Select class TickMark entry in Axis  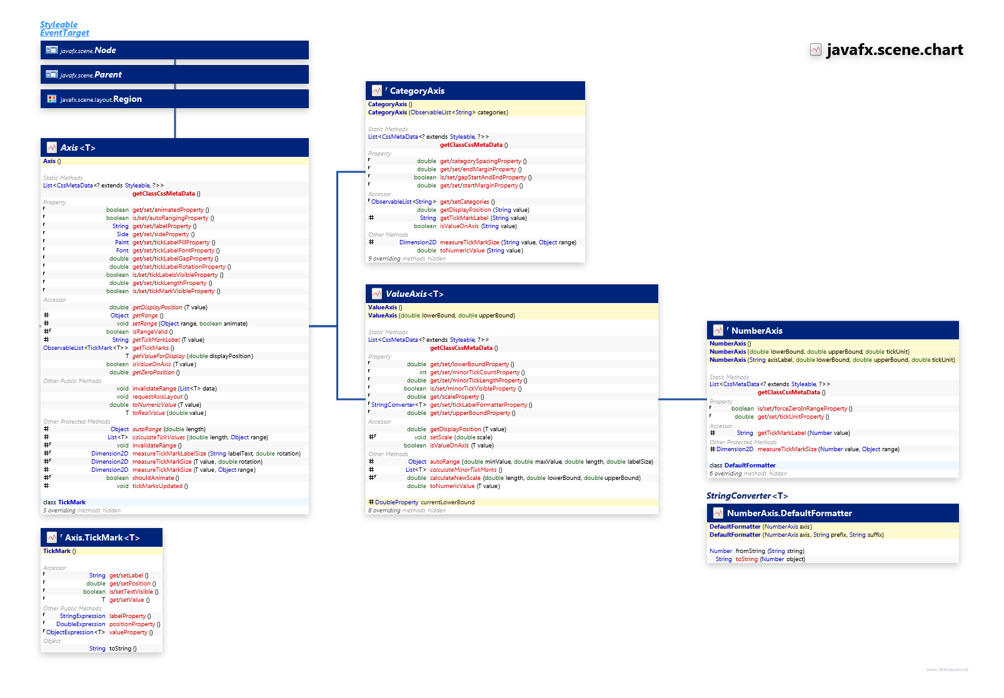[x=71, y=502]
